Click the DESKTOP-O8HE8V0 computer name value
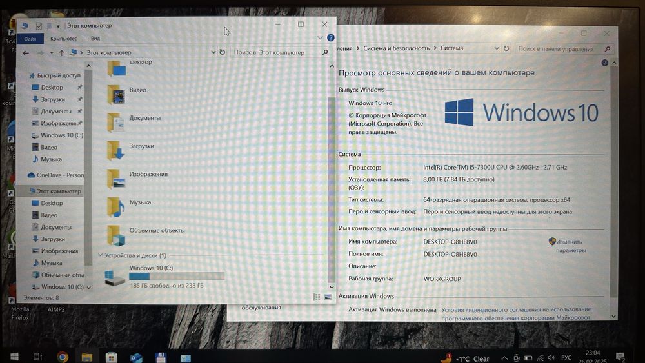Viewport: 645px width, 363px height. tap(450, 242)
